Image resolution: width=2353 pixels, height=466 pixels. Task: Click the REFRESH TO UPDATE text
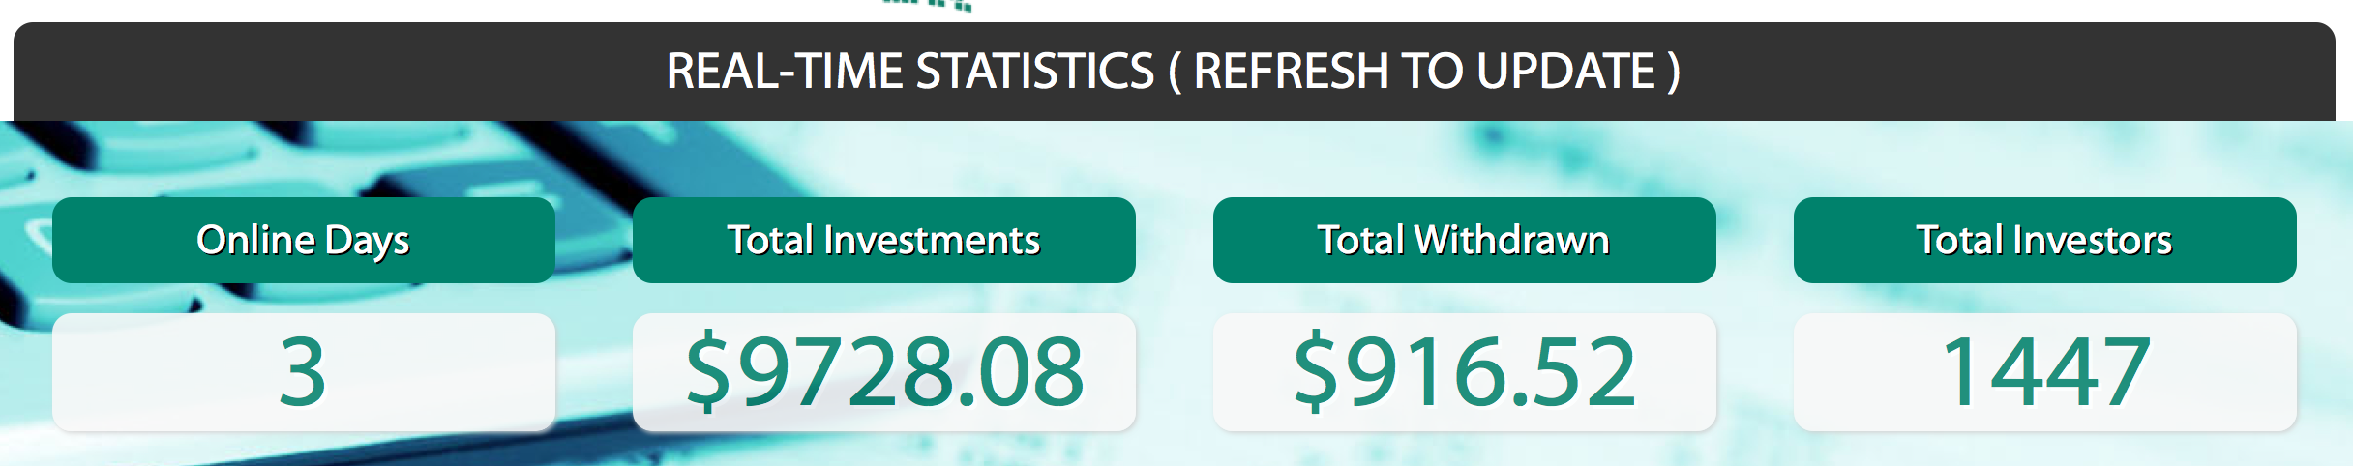(1424, 72)
